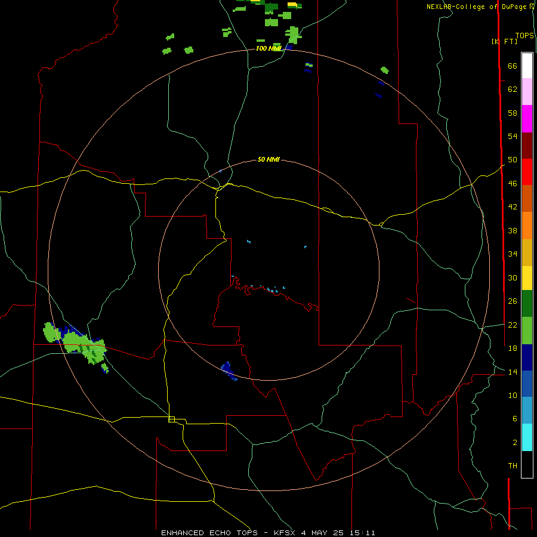Select the light green legend swatch
The height and width of the screenshot is (537, 537).
527,331
